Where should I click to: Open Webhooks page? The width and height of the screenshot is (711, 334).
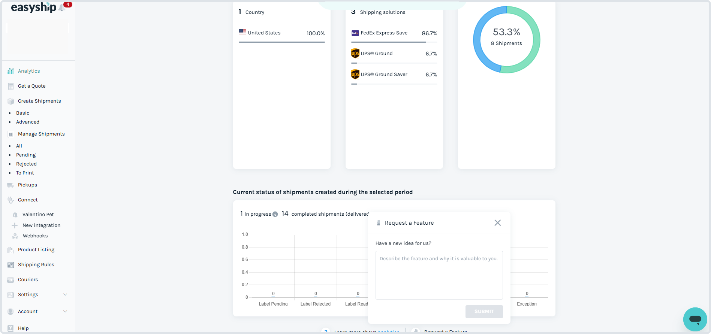pos(35,236)
